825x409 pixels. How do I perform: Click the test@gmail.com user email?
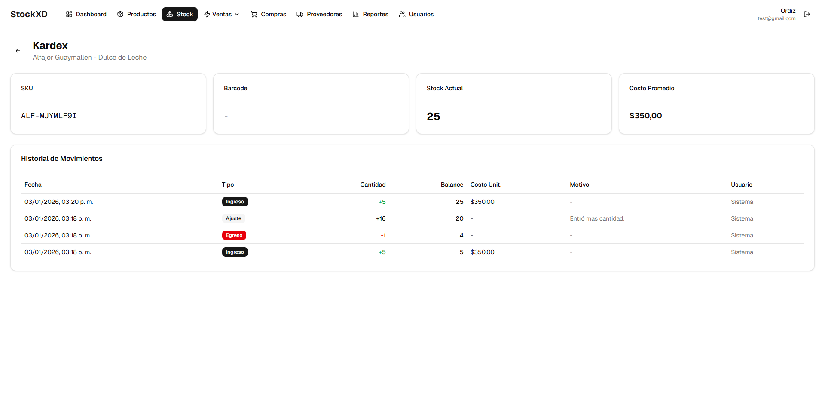(x=776, y=18)
